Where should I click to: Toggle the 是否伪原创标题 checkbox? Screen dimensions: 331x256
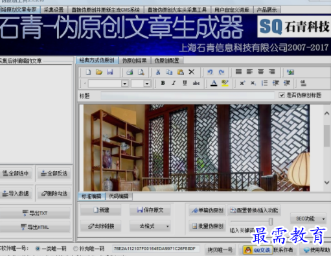[282, 95]
